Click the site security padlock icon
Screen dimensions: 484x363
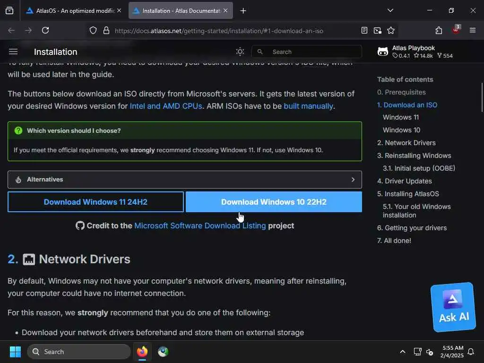point(106,30)
